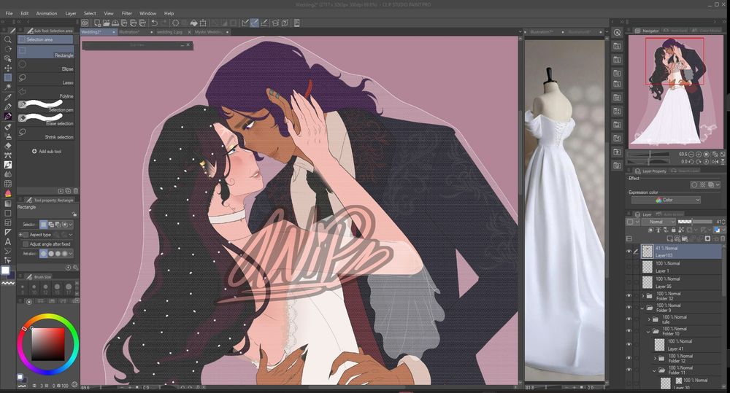Click the Zoom out icon in Navigator

(x=691, y=154)
